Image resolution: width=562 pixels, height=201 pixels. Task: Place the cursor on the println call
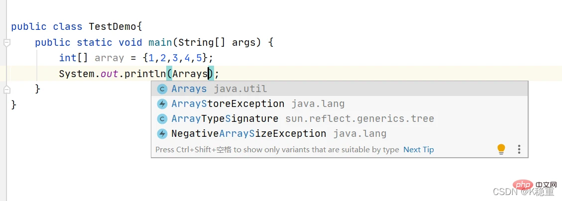click(x=145, y=74)
